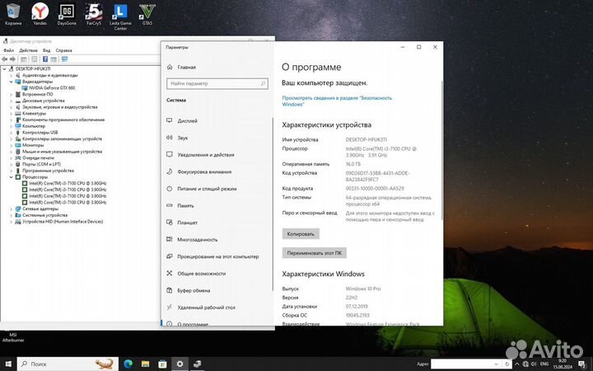Collapse the Процессоры node

[11, 176]
